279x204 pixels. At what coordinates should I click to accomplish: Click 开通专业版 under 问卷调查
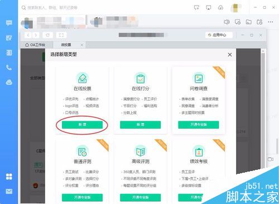(199, 125)
